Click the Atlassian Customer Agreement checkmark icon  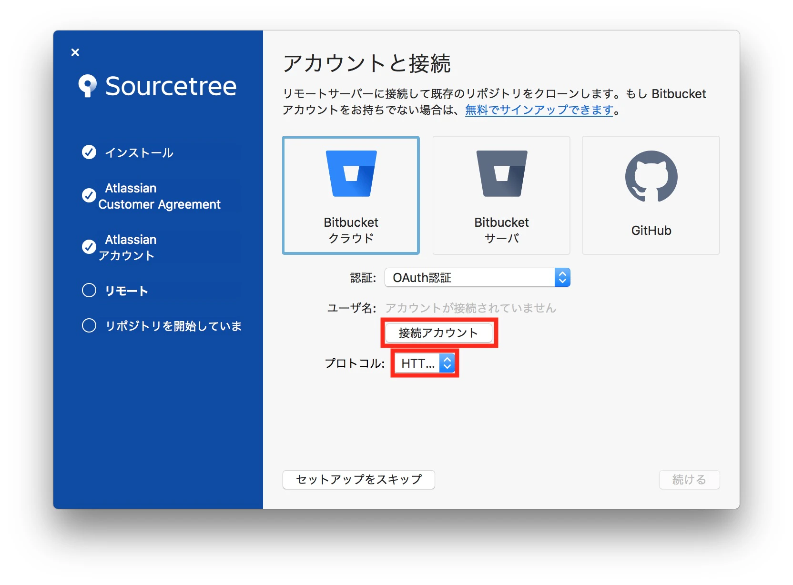pos(89,195)
